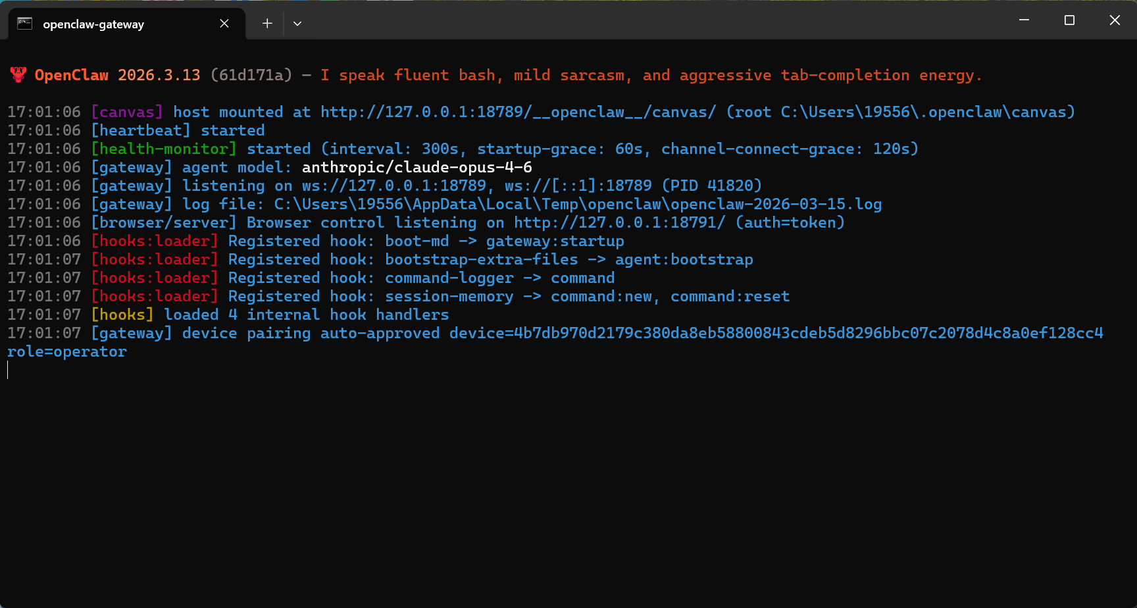The height and width of the screenshot is (608, 1137).
Task: Click the terminal icon in the tab
Action: [x=25, y=24]
